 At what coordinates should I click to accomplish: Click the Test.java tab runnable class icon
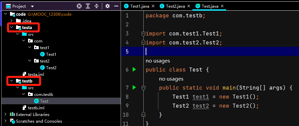[x=198, y=6]
